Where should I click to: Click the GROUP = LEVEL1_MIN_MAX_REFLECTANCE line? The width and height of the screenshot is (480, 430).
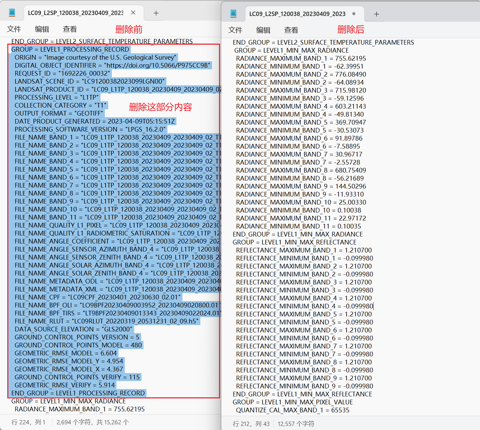coord(295,242)
